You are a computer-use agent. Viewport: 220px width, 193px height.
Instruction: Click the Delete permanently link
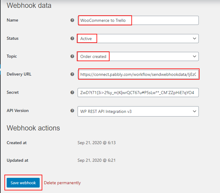coord(62,183)
